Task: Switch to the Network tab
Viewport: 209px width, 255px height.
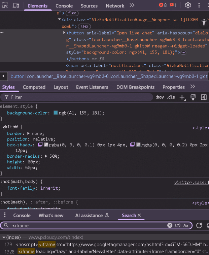Action: pyautogui.click(x=115, y=6)
